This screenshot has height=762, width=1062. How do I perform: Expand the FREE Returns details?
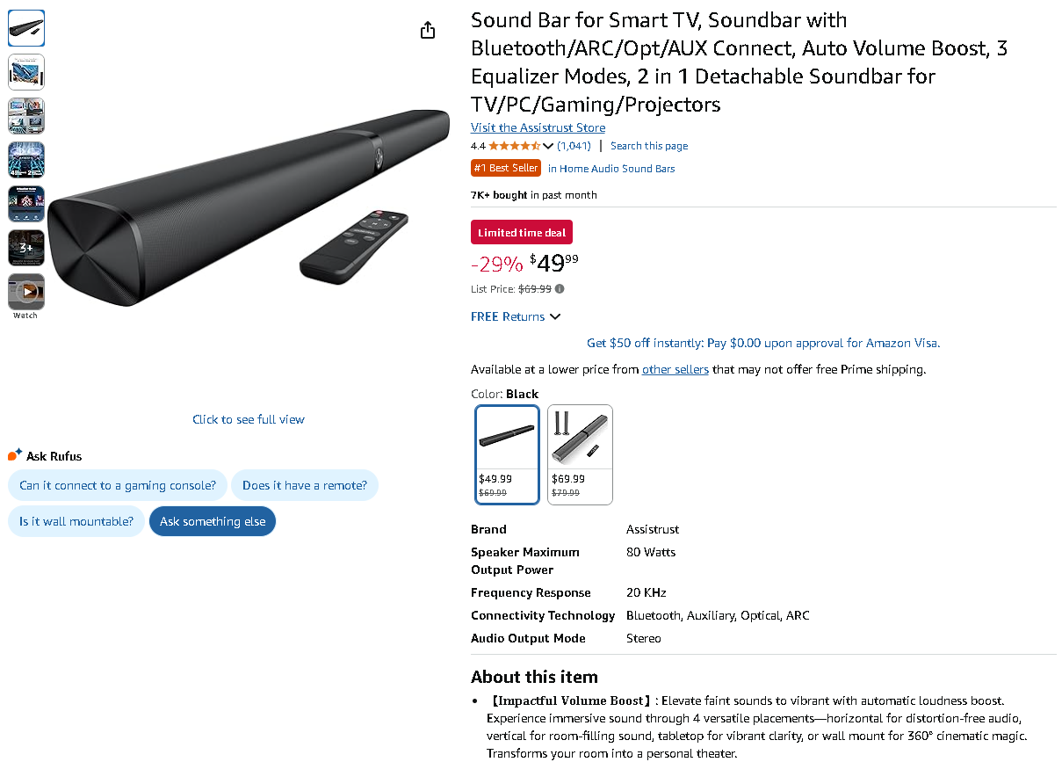pos(554,316)
